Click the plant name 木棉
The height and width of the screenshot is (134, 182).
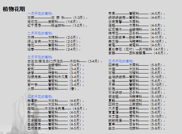click(x=31, y=37)
